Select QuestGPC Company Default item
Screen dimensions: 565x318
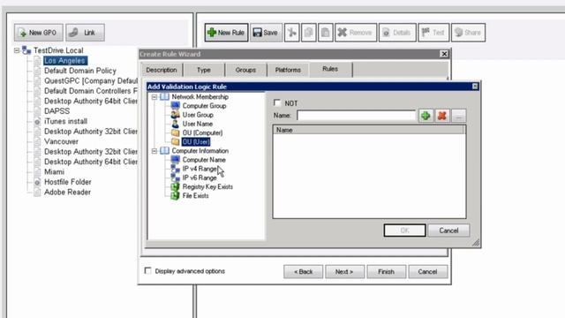click(x=91, y=80)
